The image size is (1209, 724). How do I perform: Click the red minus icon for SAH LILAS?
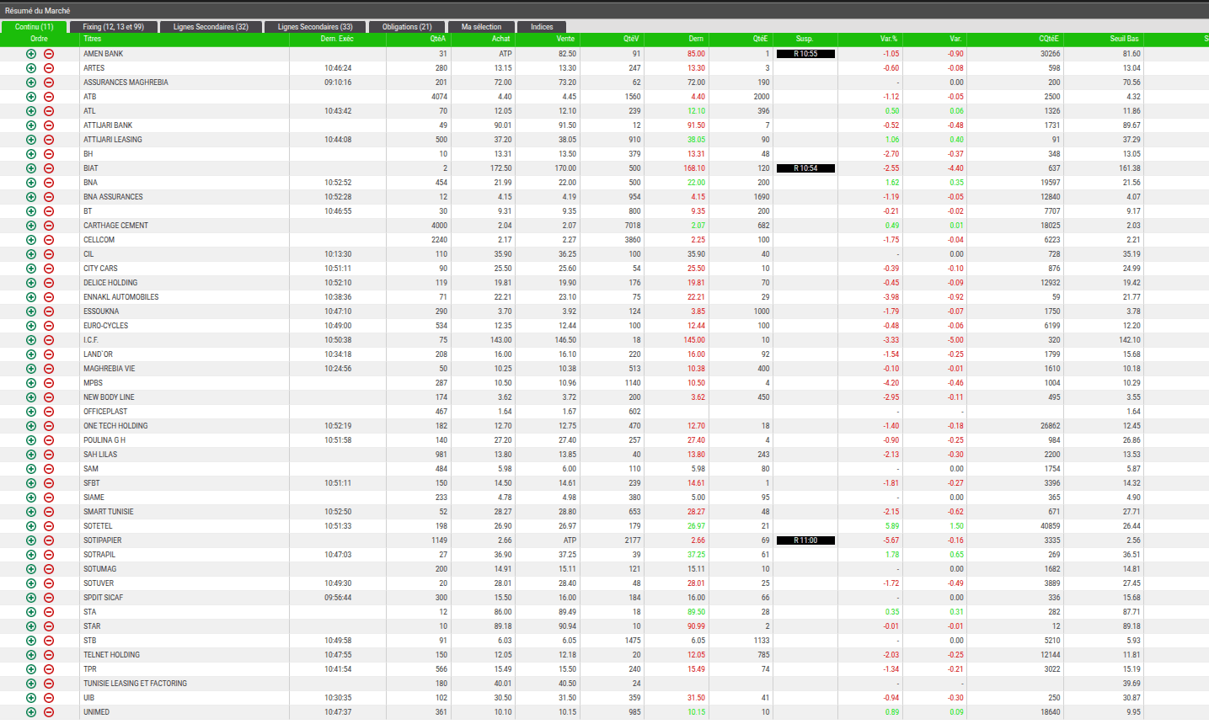(49, 455)
